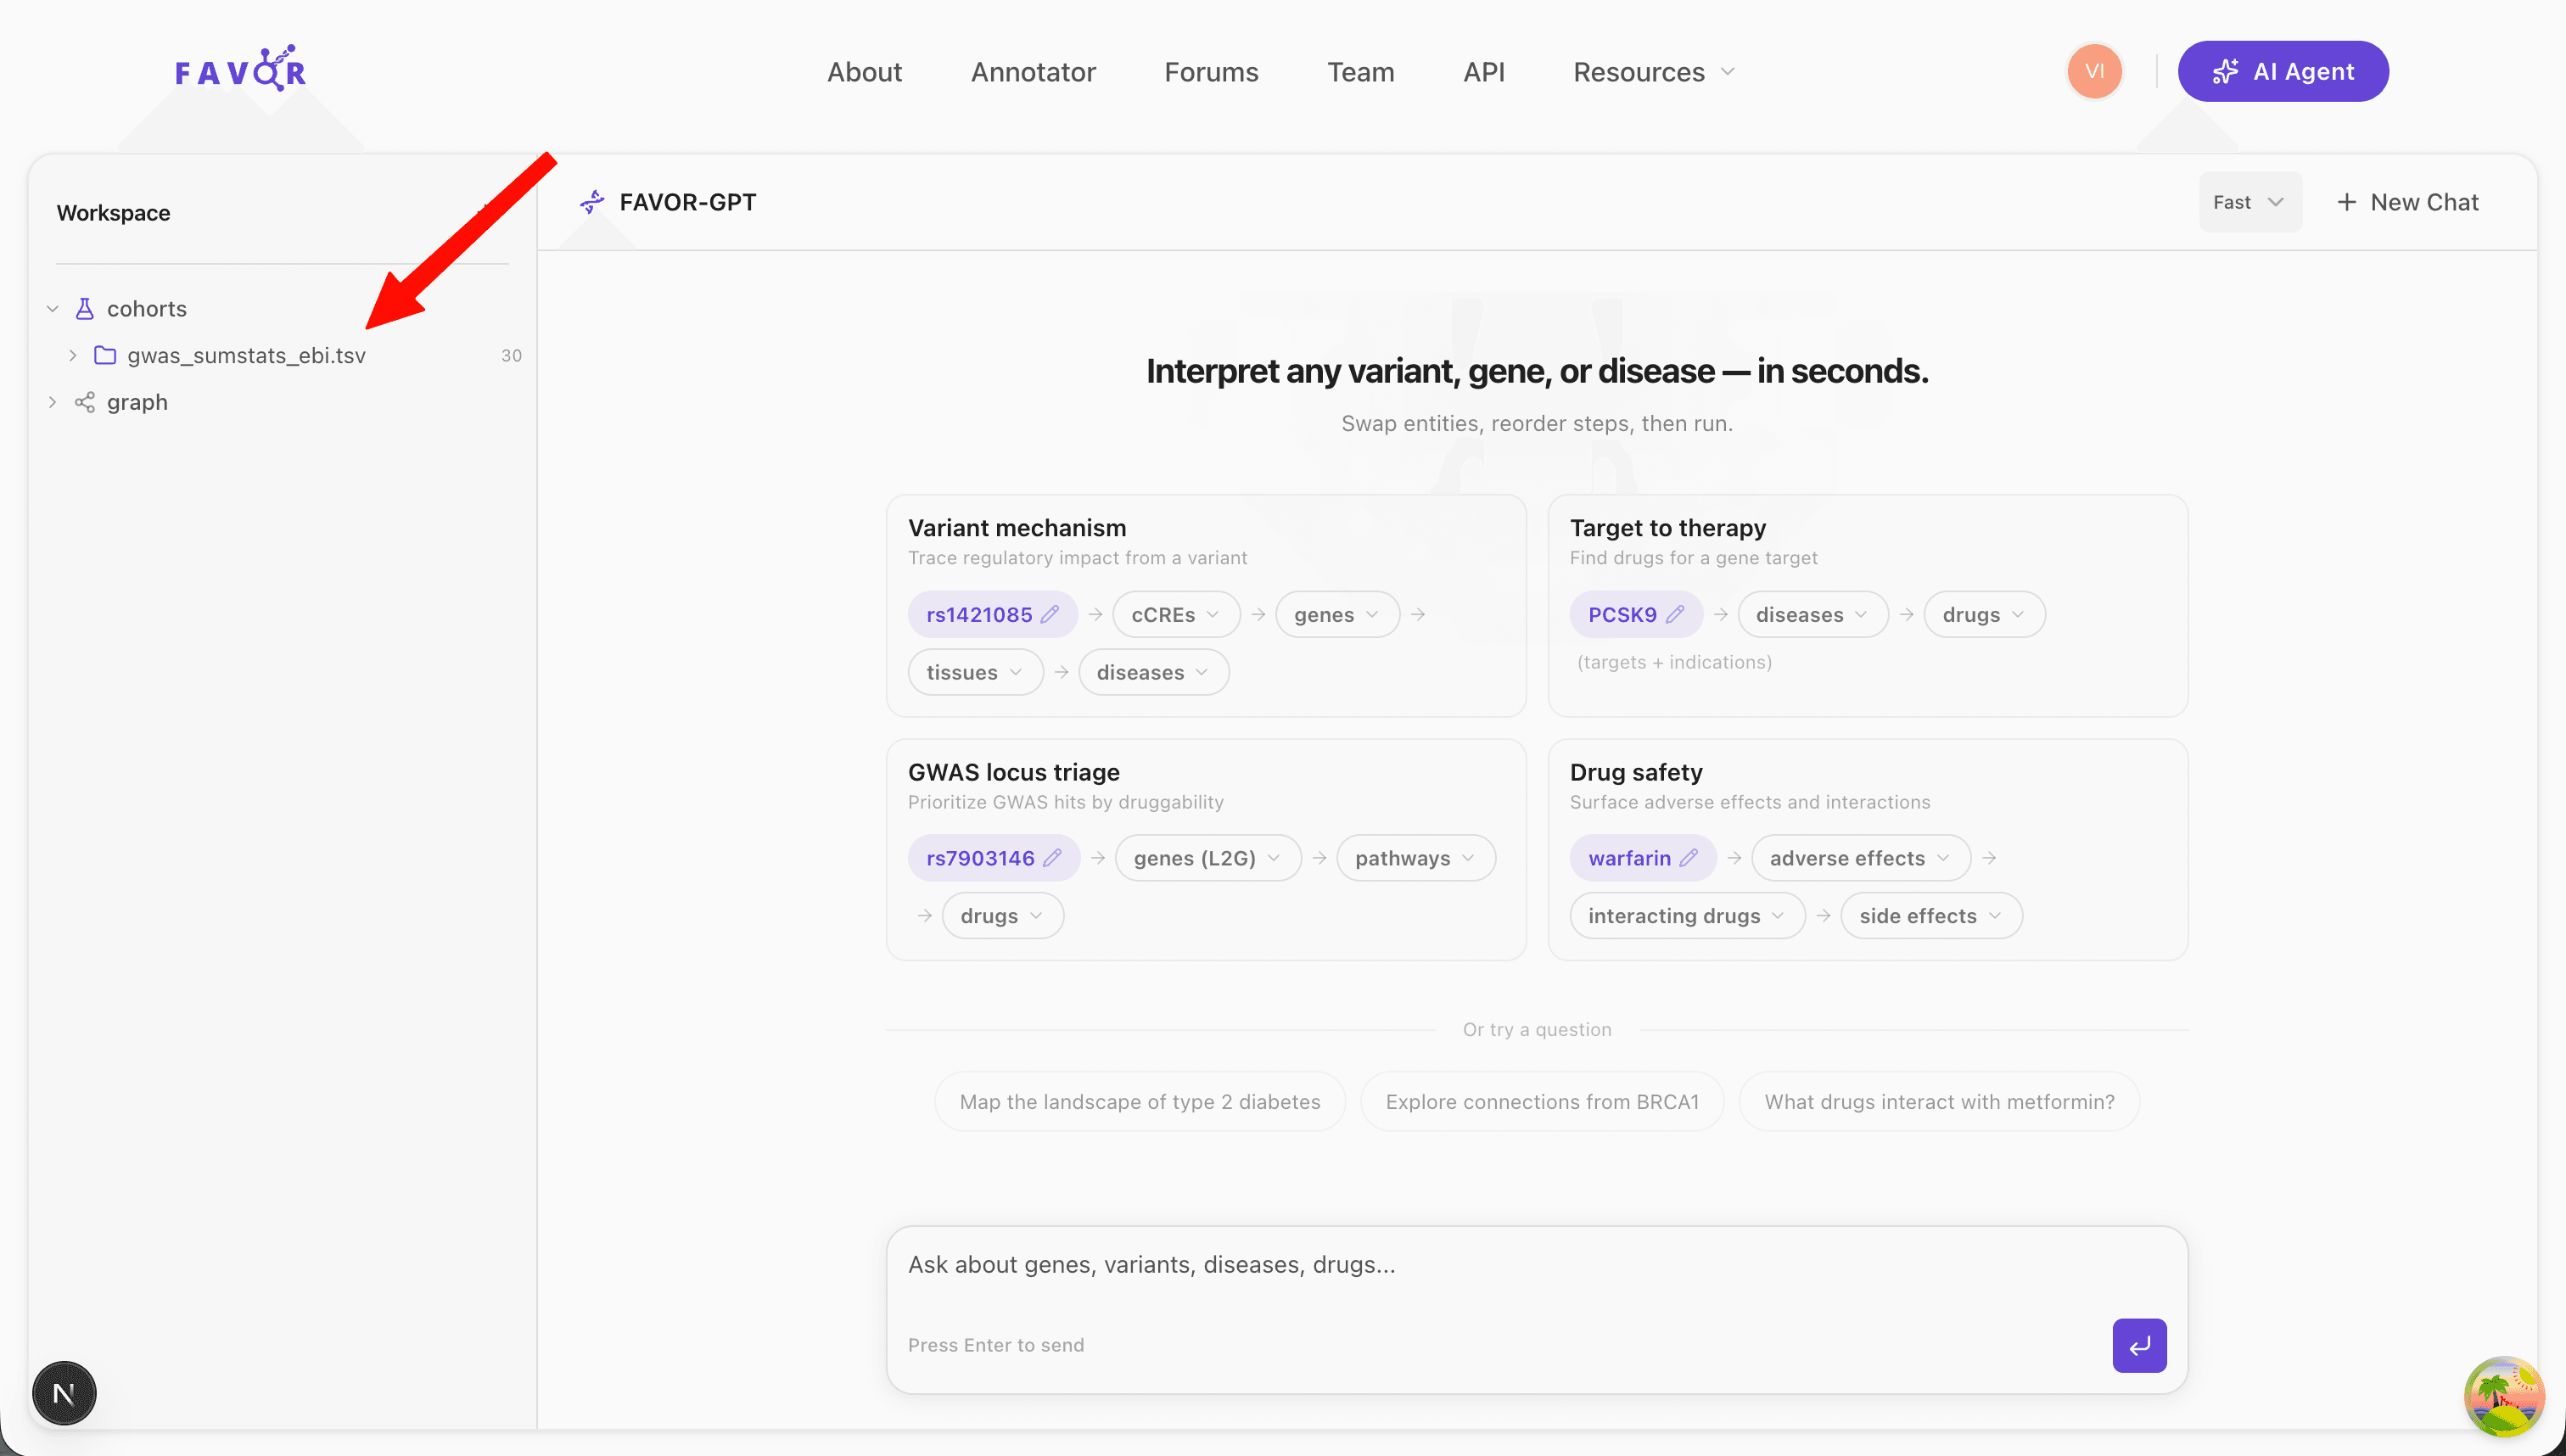Click the gwas_sumstats_ebi.tsv folder icon
Viewport: 2566px width, 1456px height.
click(x=105, y=355)
